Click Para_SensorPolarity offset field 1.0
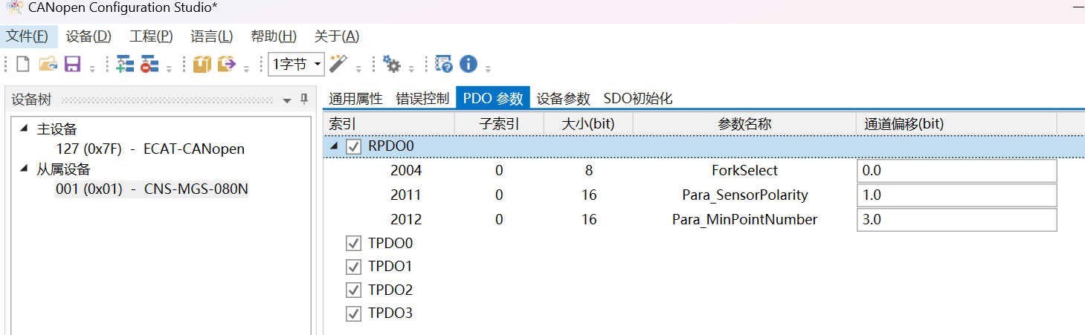 (x=956, y=195)
